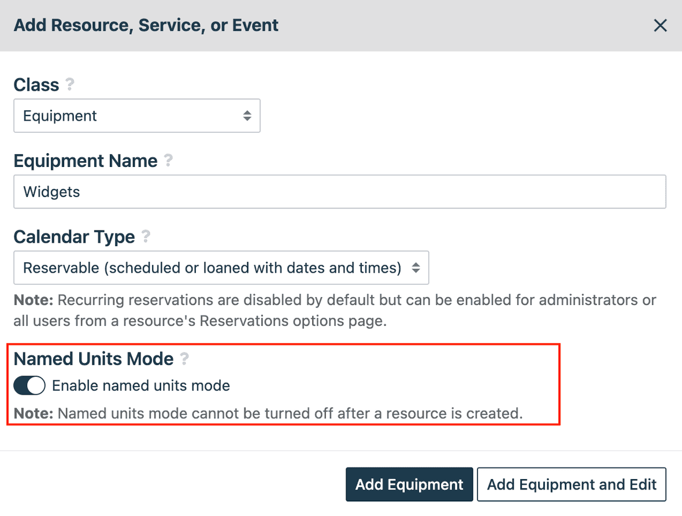Click the Calendar Type field label
This screenshot has height=516, width=682.
[x=74, y=237]
